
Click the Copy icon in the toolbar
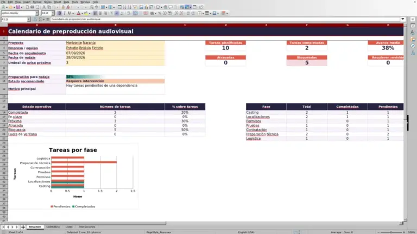point(49,7)
